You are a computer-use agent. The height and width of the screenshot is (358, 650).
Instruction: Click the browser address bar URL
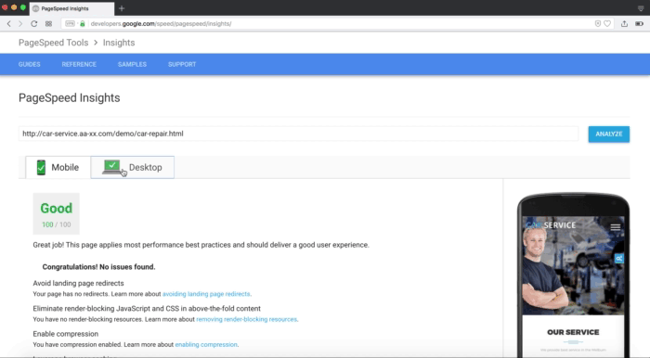click(161, 23)
